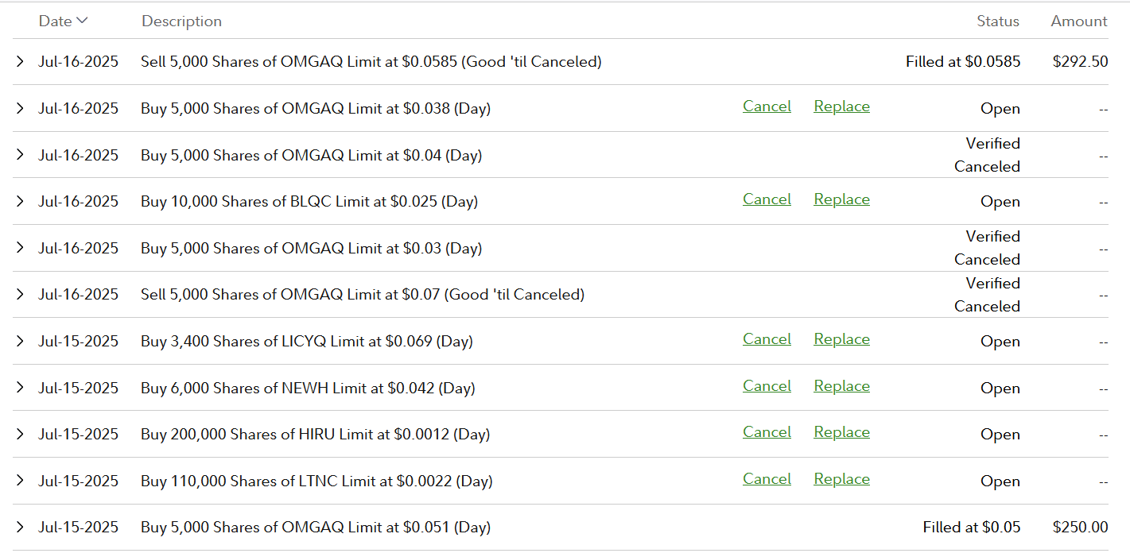Click the Amount column header
1130x553 pixels.
click(x=1079, y=21)
